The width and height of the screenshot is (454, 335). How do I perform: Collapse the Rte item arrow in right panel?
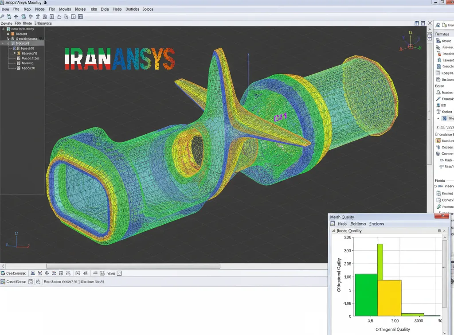tap(438, 118)
